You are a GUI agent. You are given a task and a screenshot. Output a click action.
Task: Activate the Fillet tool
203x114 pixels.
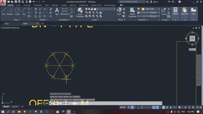44,13
